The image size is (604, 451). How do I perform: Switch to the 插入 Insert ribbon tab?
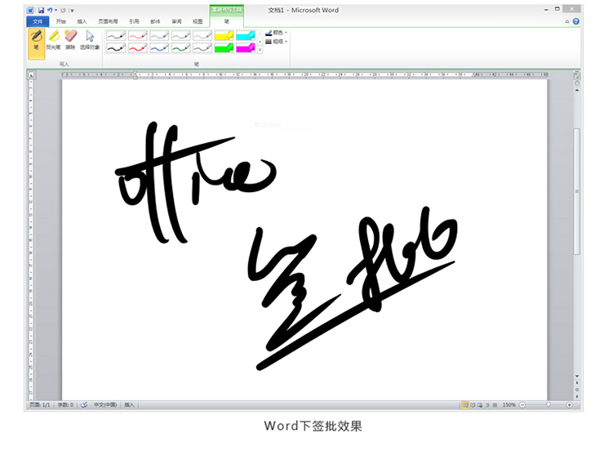click(82, 21)
